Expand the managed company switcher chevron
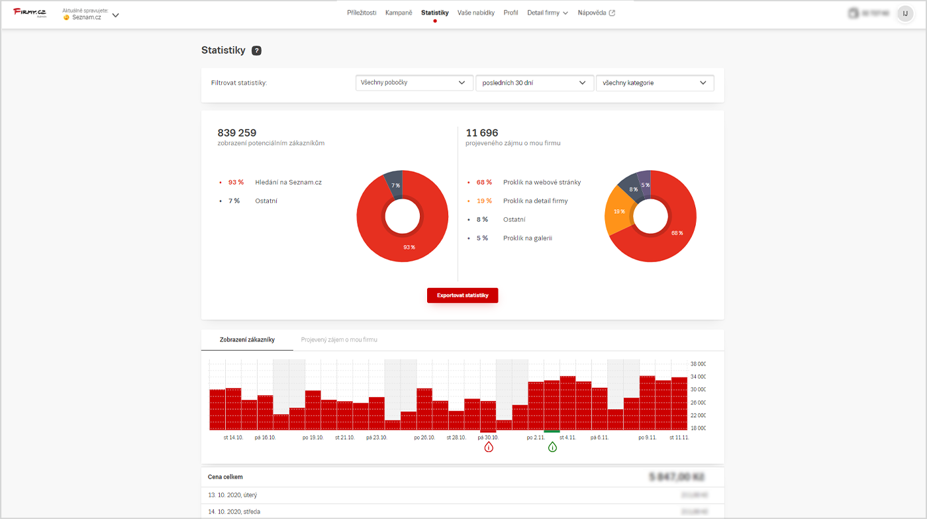 [x=116, y=15]
